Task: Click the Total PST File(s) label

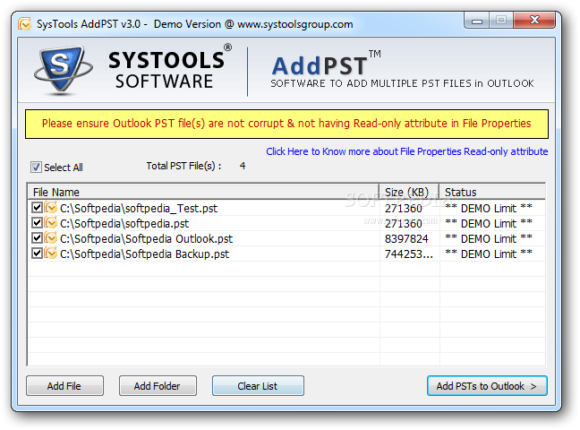Action: 183,166
